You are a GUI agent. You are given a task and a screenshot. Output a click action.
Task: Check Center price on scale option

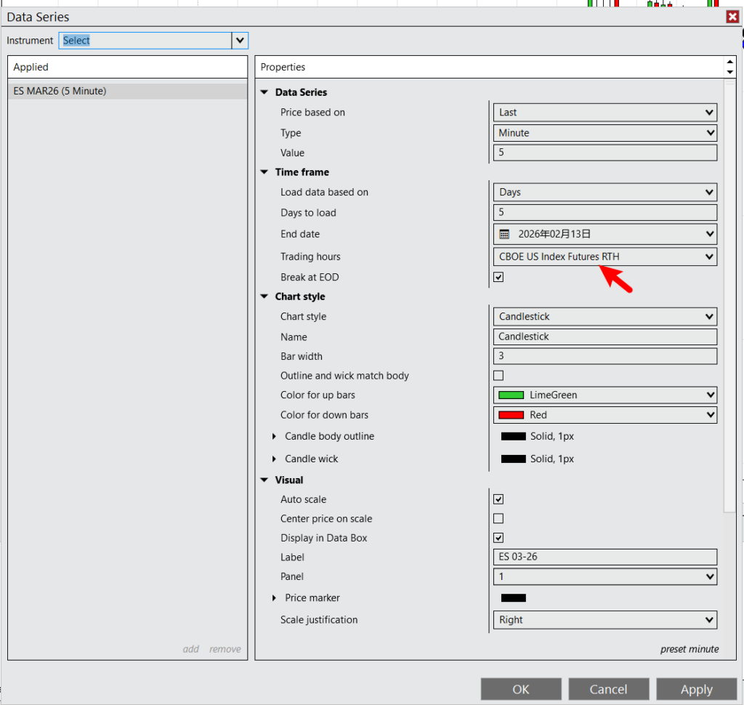point(498,519)
